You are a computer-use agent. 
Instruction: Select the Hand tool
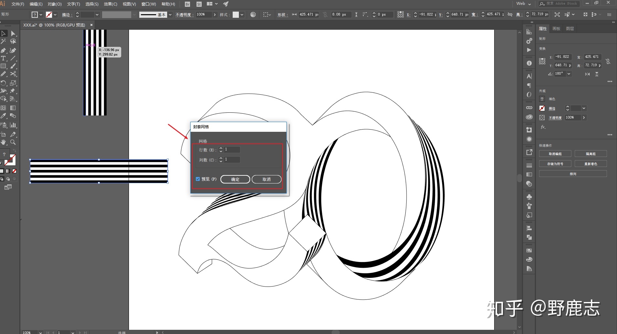4,142
